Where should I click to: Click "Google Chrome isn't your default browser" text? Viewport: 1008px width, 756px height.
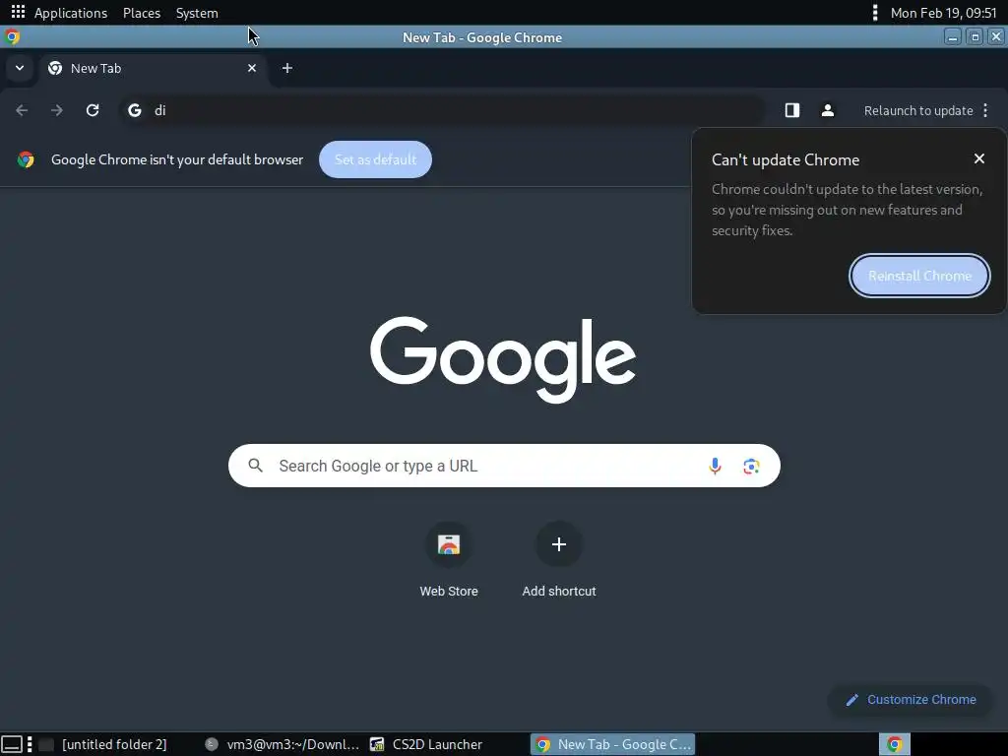click(x=177, y=159)
